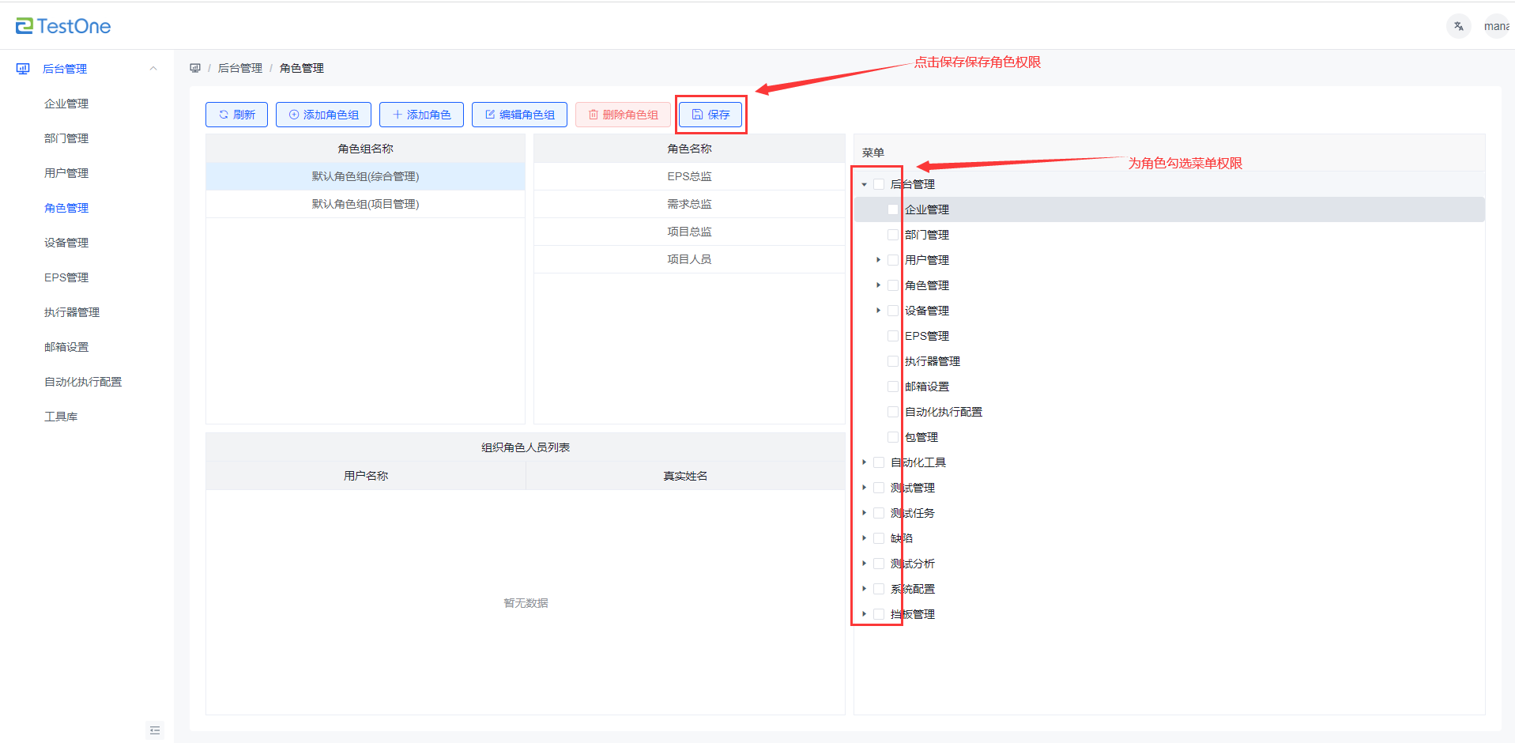Viewport: 1515px width, 743px height.
Task: Enable the 测试管理 permission checkbox
Action: (879, 488)
